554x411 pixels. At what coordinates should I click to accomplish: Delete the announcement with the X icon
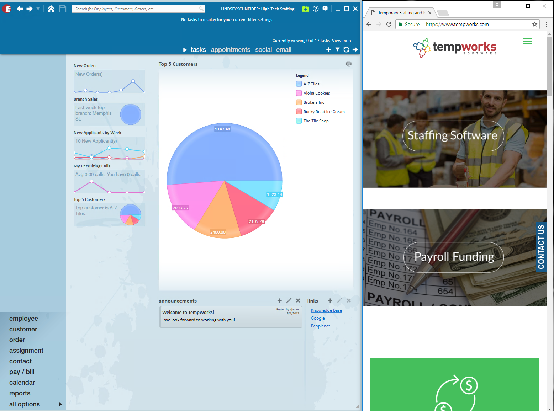coord(298,301)
